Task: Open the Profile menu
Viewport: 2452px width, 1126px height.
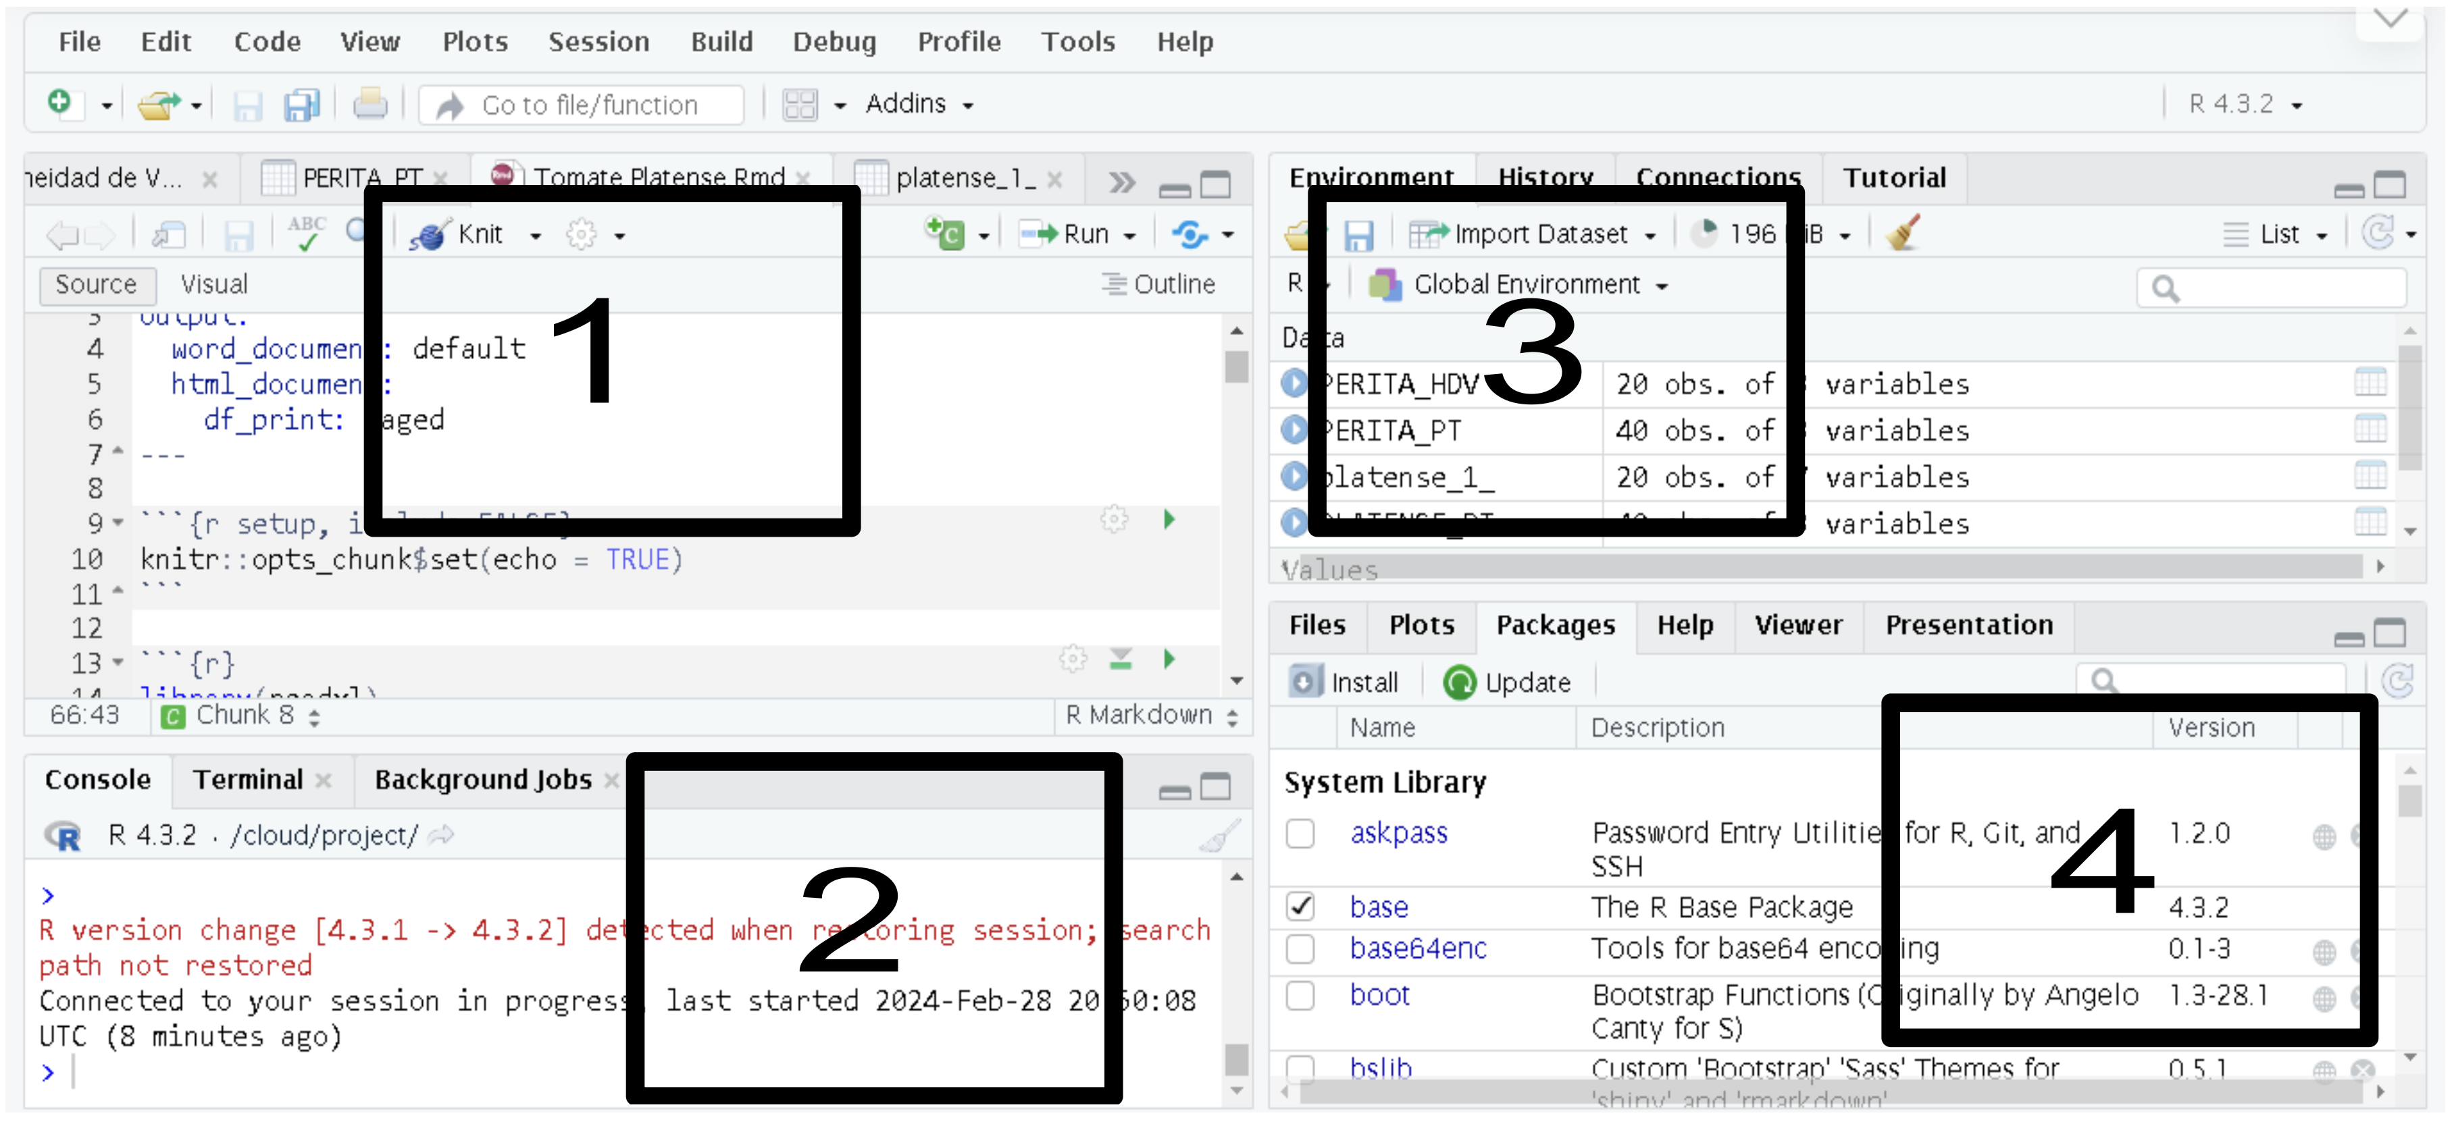Action: point(959,42)
